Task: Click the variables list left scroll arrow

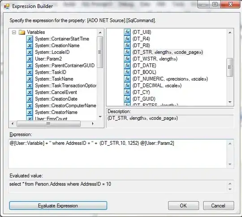Action: [13, 124]
